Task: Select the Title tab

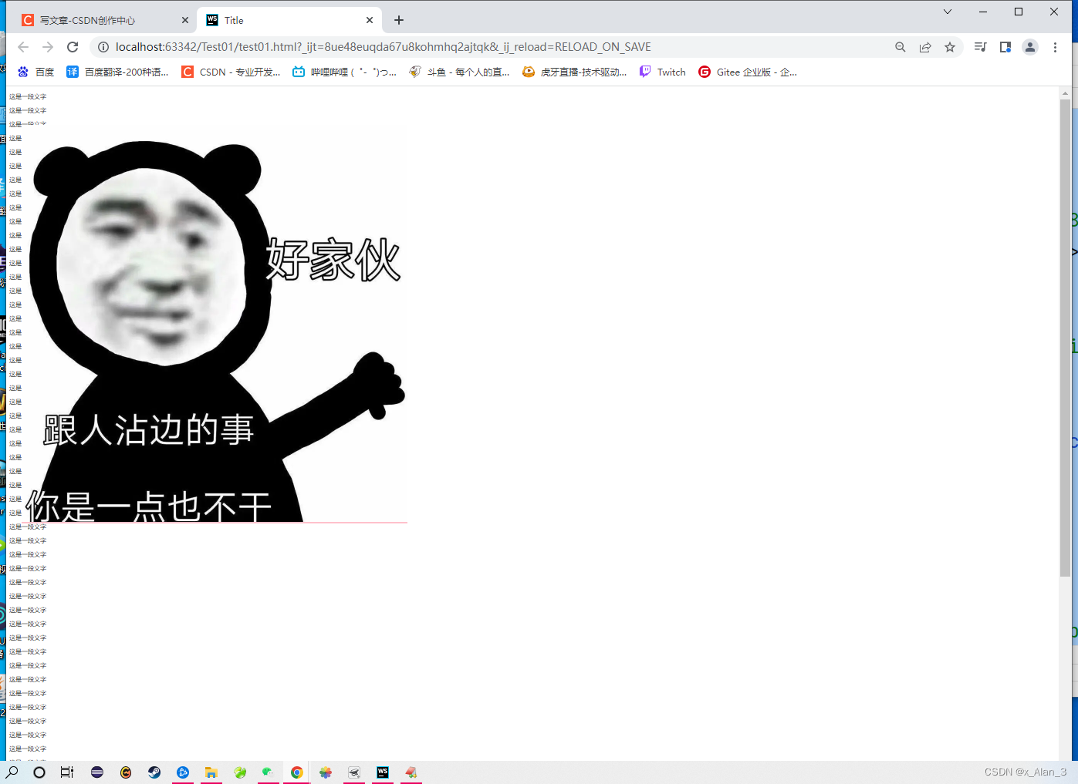Action: [291, 20]
